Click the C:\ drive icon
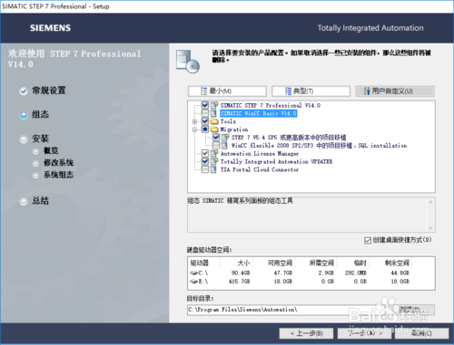The image size is (454, 345). 193,273
